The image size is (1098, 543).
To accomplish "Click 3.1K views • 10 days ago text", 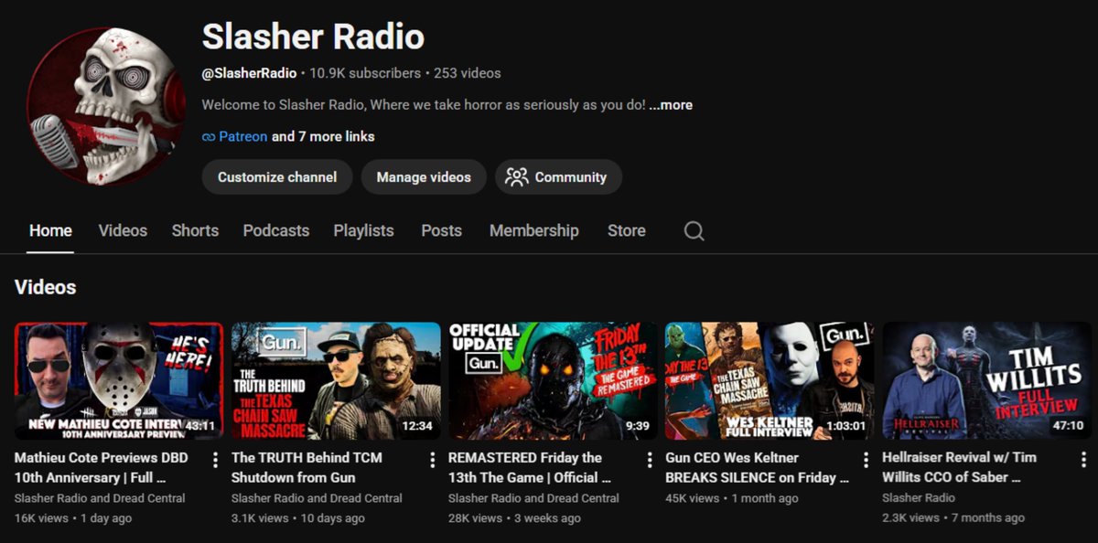I will 298,518.
